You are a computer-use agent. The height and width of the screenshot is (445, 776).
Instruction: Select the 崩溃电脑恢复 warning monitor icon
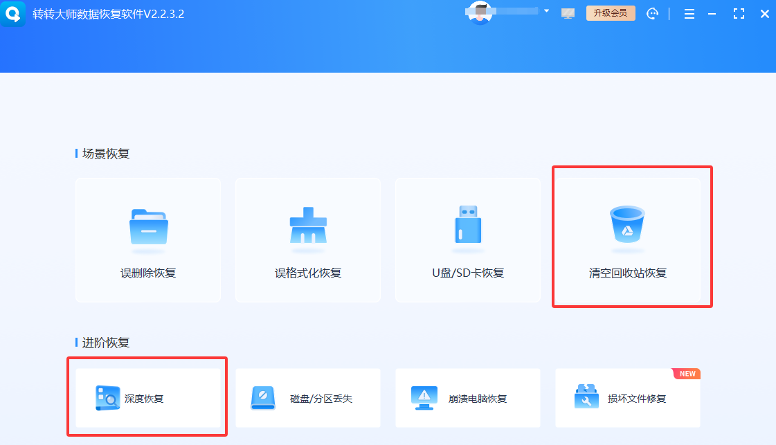click(x=424, y=398)
